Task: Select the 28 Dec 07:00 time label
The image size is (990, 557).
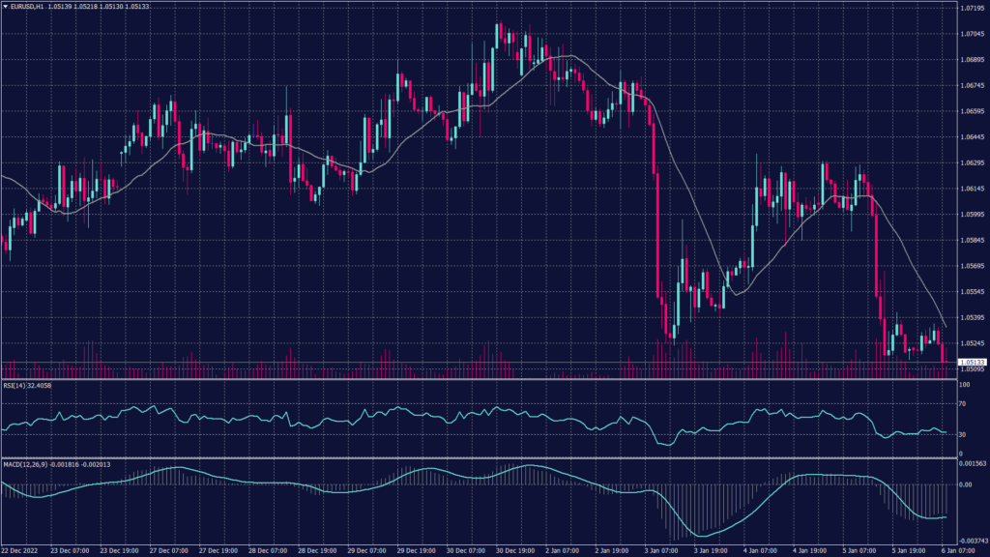Action: pyautogui.click(x=265, y=549)
